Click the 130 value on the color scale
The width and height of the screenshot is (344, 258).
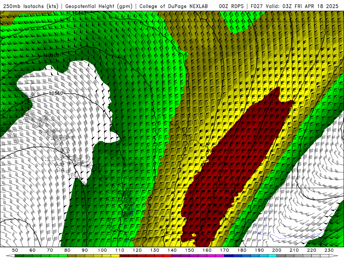pos(155,250)
